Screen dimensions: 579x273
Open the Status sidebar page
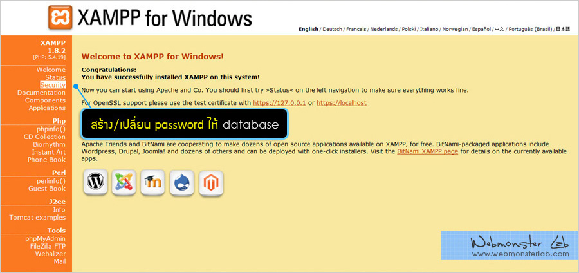[x=55, y=77]
